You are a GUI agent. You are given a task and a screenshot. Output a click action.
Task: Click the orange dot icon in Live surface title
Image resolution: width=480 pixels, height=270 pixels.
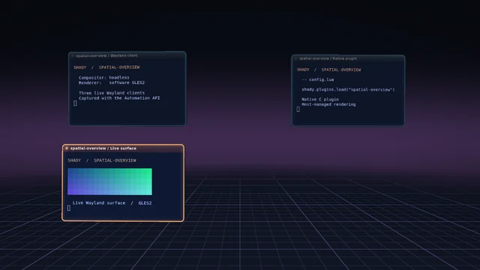(67, 148)
